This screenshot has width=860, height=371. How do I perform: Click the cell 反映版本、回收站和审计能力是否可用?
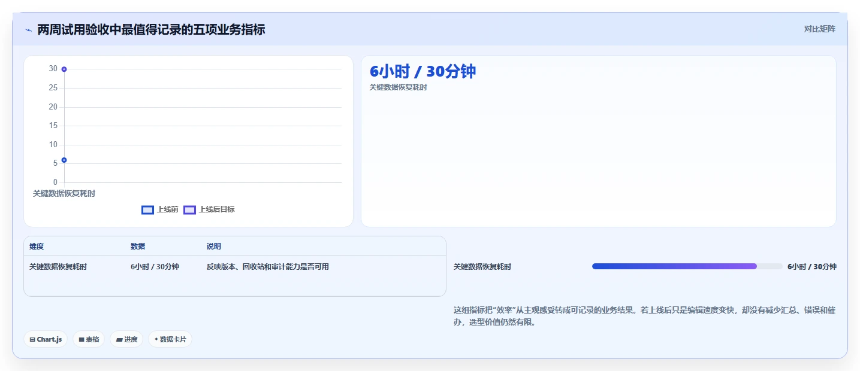268,267
